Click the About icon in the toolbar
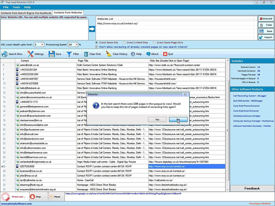 (x=148, y=54)
